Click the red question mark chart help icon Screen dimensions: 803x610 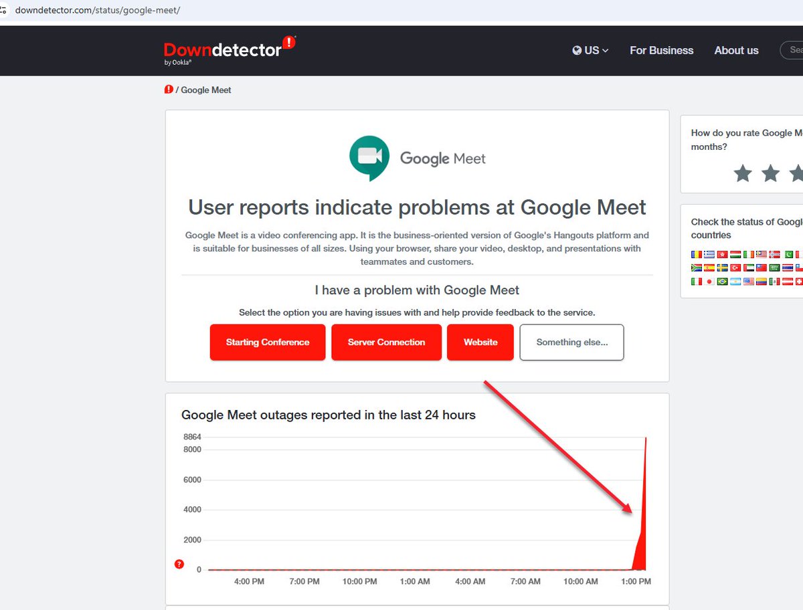[179, 565]
